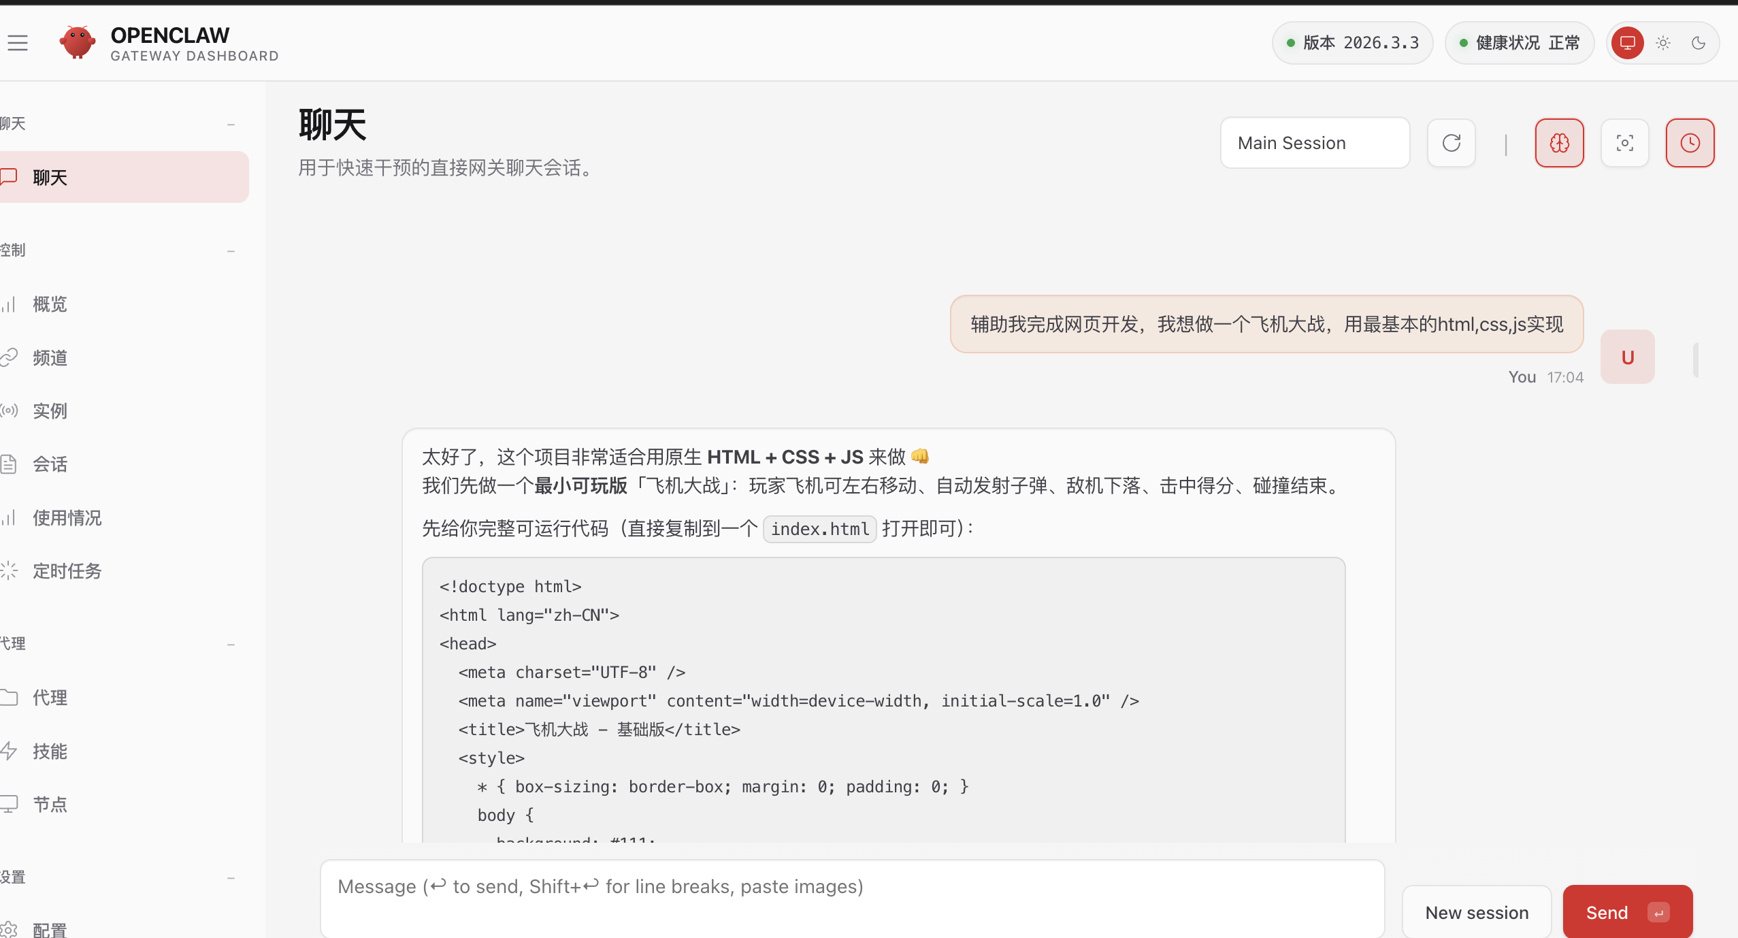Open the hamburger navigation menu
Viewport: 1738px width, 938px height.
point(18,42)
